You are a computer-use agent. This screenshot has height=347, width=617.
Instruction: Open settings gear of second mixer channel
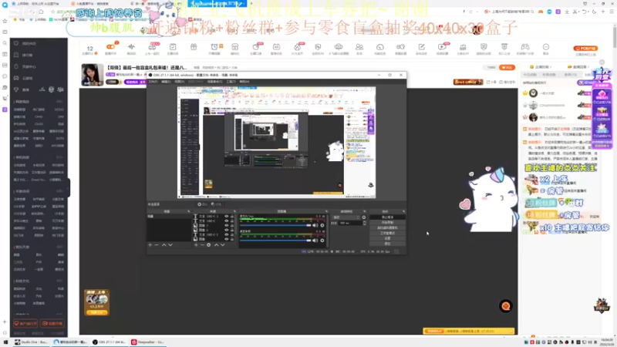click(x=322, y=241)
